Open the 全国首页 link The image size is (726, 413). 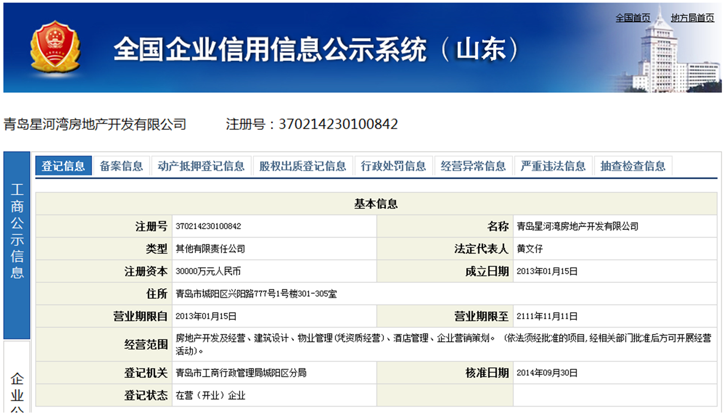point(633,18)
